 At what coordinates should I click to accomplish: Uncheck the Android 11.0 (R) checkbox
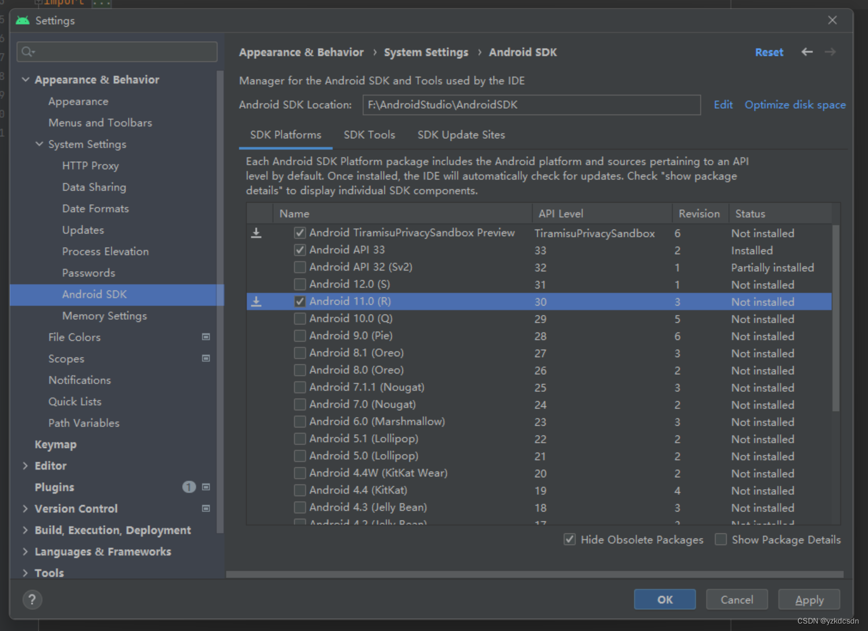[x=299, y=301]
